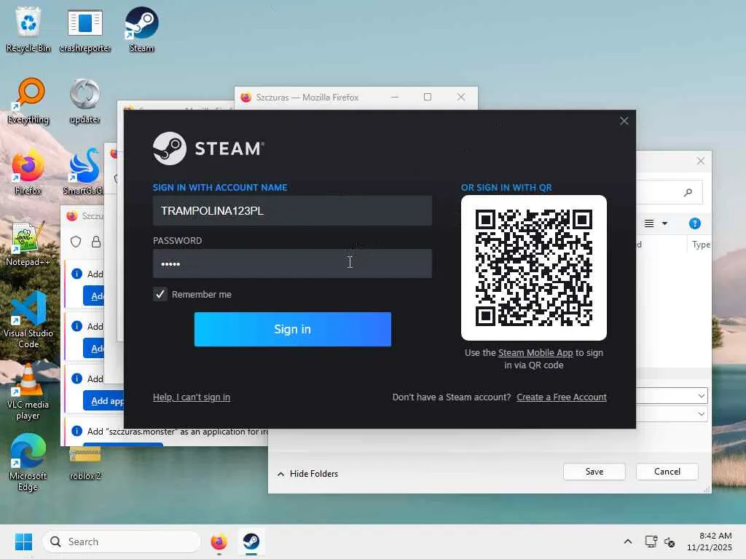Open Firefox from the taskbar
The width and height of the screenshot is (746, 559).
click(219, 542)
